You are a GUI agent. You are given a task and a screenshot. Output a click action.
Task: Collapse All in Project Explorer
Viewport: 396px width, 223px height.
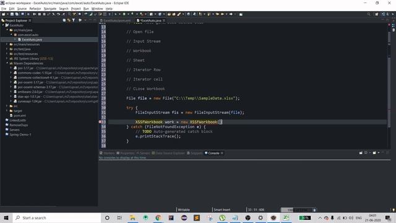[64, 20]
